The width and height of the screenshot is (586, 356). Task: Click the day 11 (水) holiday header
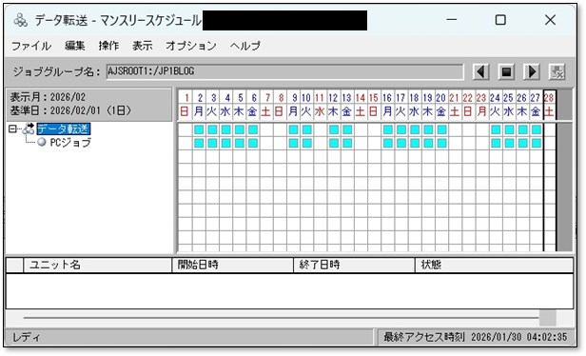[321, 105]
